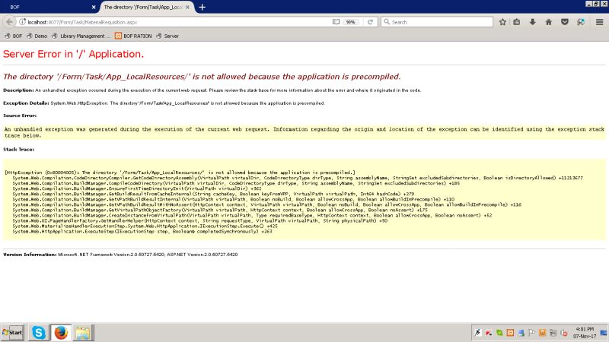Click "Server Error in '/' Application." heading
609x342 pixels.
coord(73,54)
